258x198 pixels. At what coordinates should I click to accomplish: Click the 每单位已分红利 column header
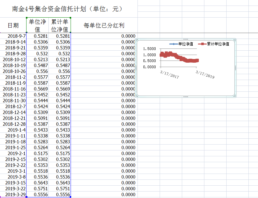(104, 25)
